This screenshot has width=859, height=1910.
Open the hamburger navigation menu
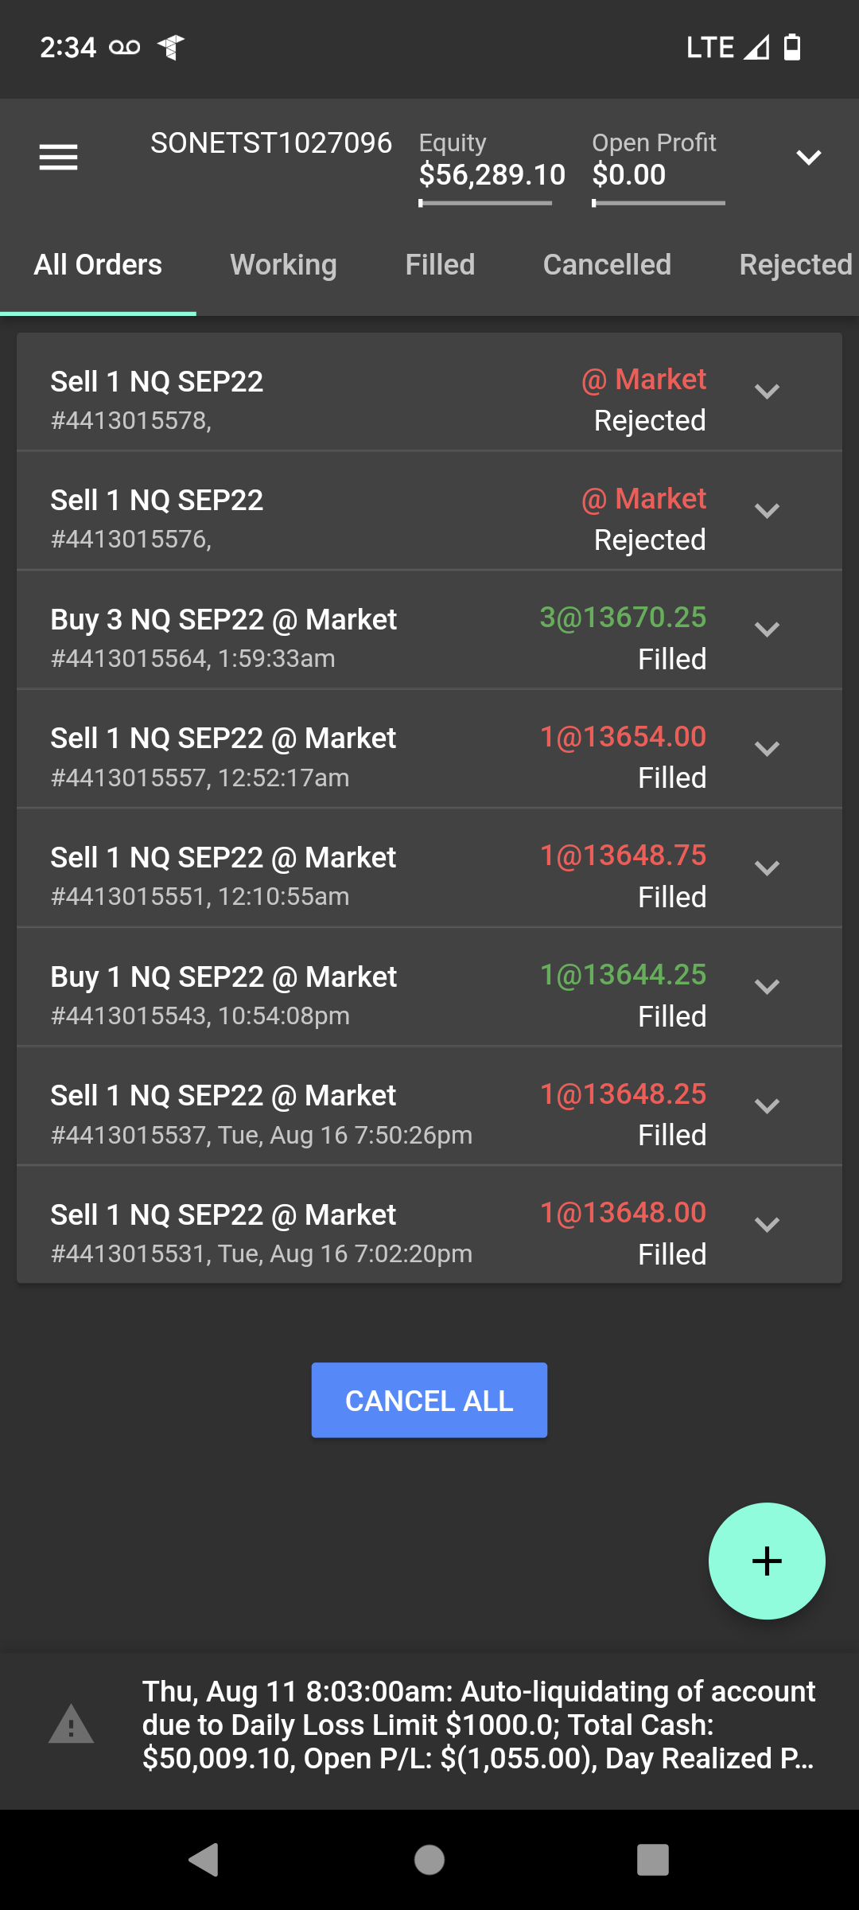(58, 158)
